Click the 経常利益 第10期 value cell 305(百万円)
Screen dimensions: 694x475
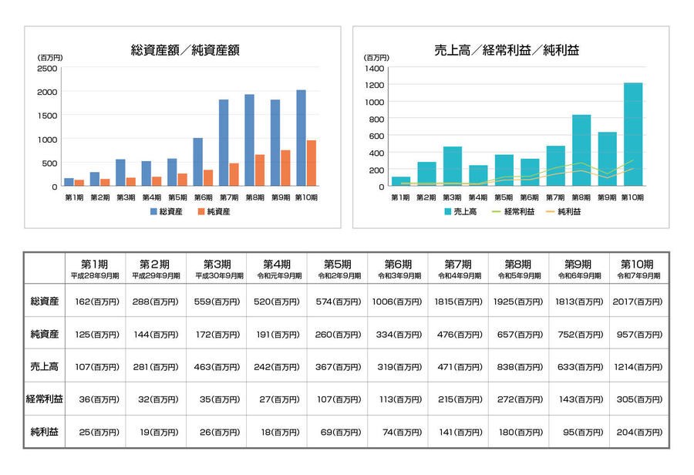(x=638, y=398)
